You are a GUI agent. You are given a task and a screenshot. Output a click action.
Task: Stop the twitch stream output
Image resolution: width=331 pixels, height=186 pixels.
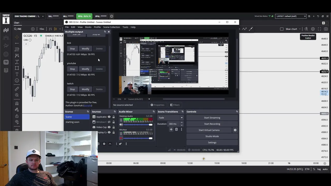(x=72, y=89)
